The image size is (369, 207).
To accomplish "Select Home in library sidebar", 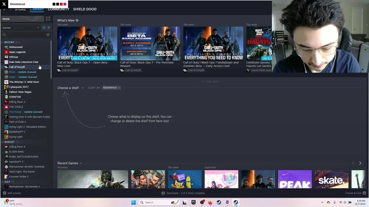I will point(22,19).
